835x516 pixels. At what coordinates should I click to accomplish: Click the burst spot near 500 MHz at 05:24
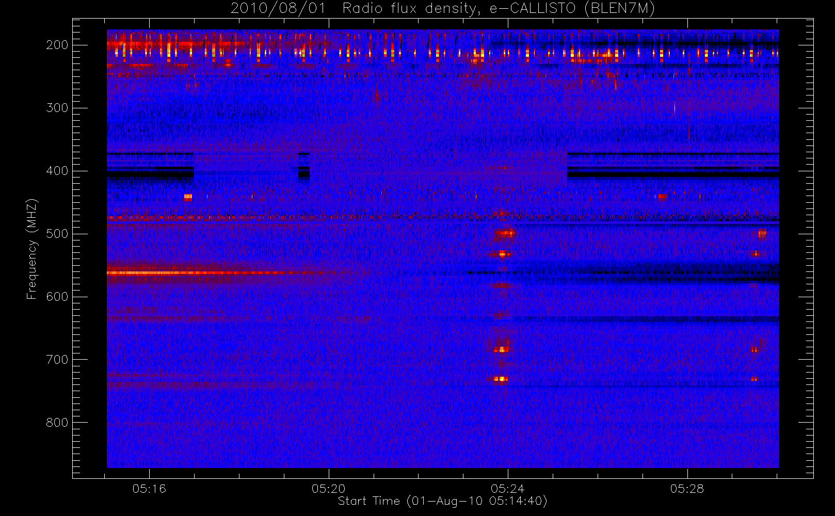[x=504, y=234]
